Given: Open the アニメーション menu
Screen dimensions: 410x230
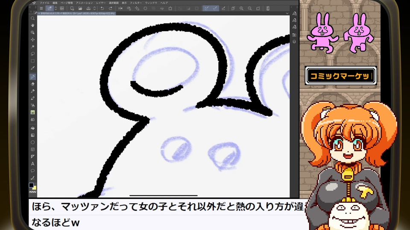Looking at the screenshot, I should tap(84, 3).
